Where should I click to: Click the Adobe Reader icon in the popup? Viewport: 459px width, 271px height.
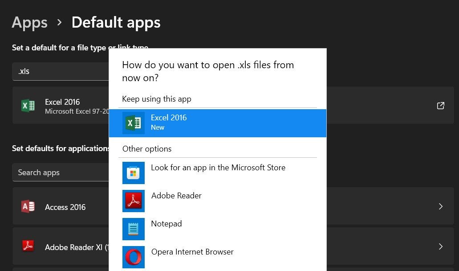(x=134, y=201)
